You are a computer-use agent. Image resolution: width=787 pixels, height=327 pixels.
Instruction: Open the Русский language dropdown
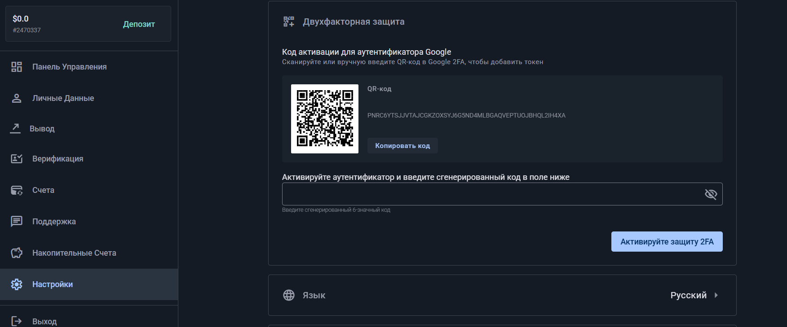coord(694,295)
